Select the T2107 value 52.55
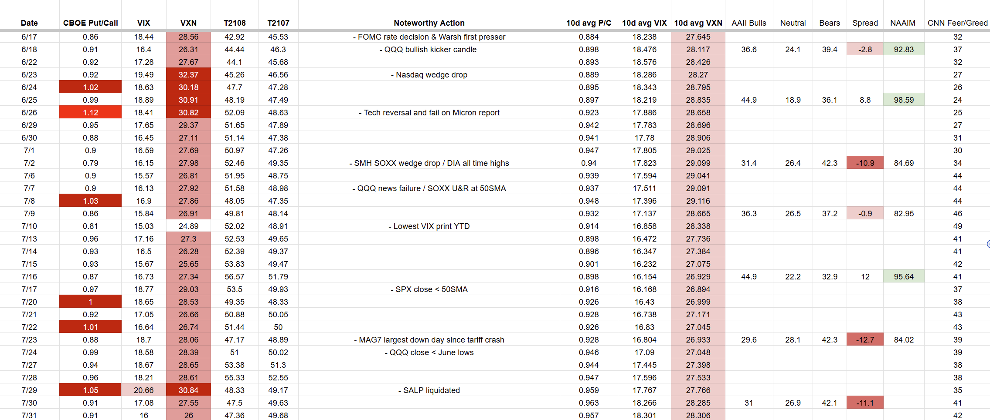The image size is (990, 420). 278,378
